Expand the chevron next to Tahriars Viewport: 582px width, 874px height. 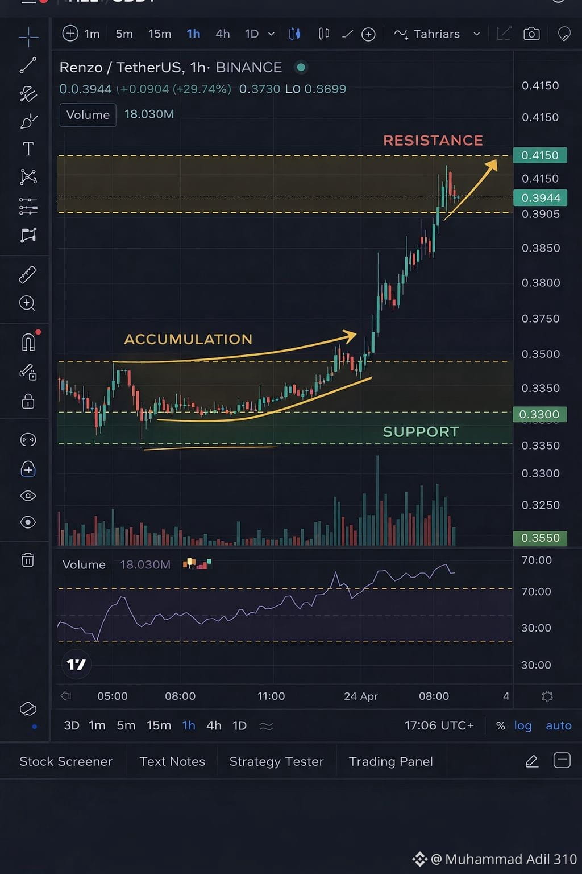point(476,34)
